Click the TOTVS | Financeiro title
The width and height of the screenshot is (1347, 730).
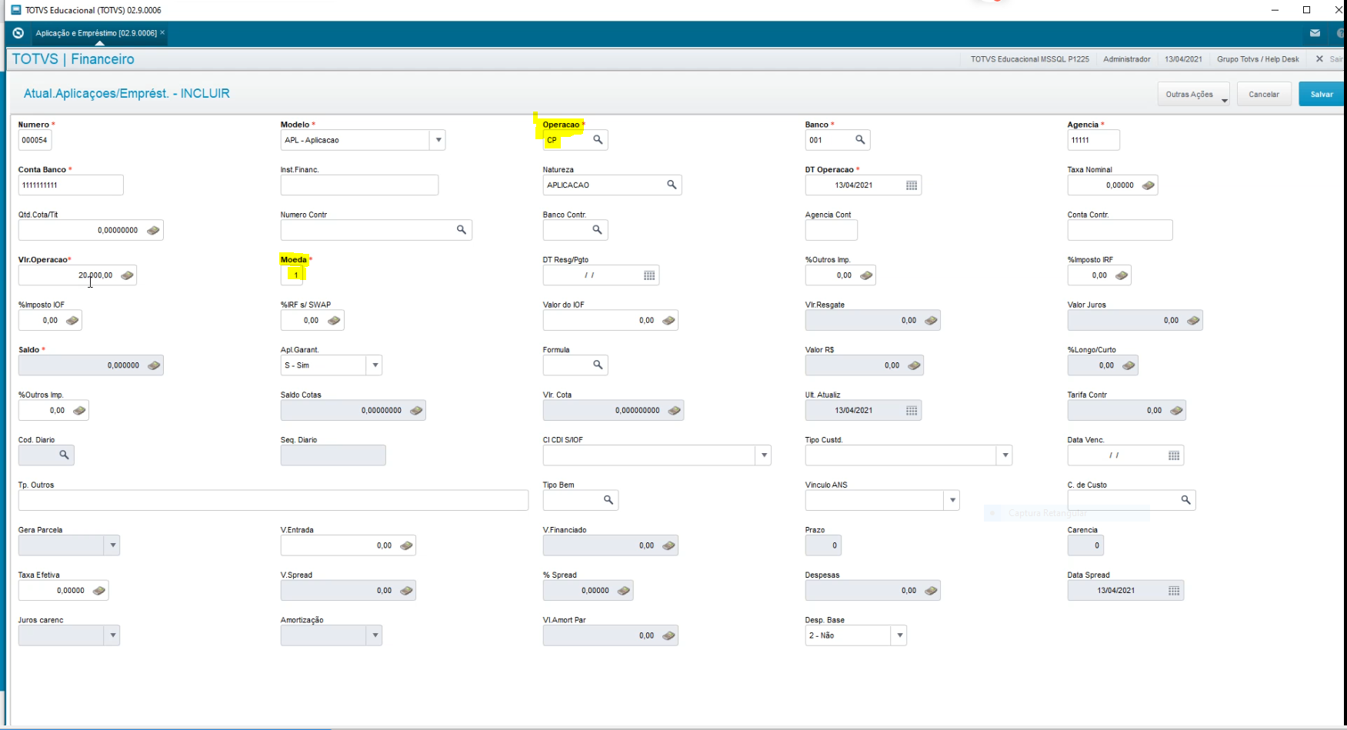pyautogui.click(x=73, y=59)
